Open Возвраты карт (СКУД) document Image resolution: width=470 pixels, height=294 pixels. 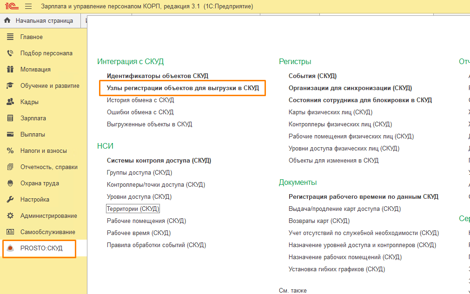click(x=319, y=221)
